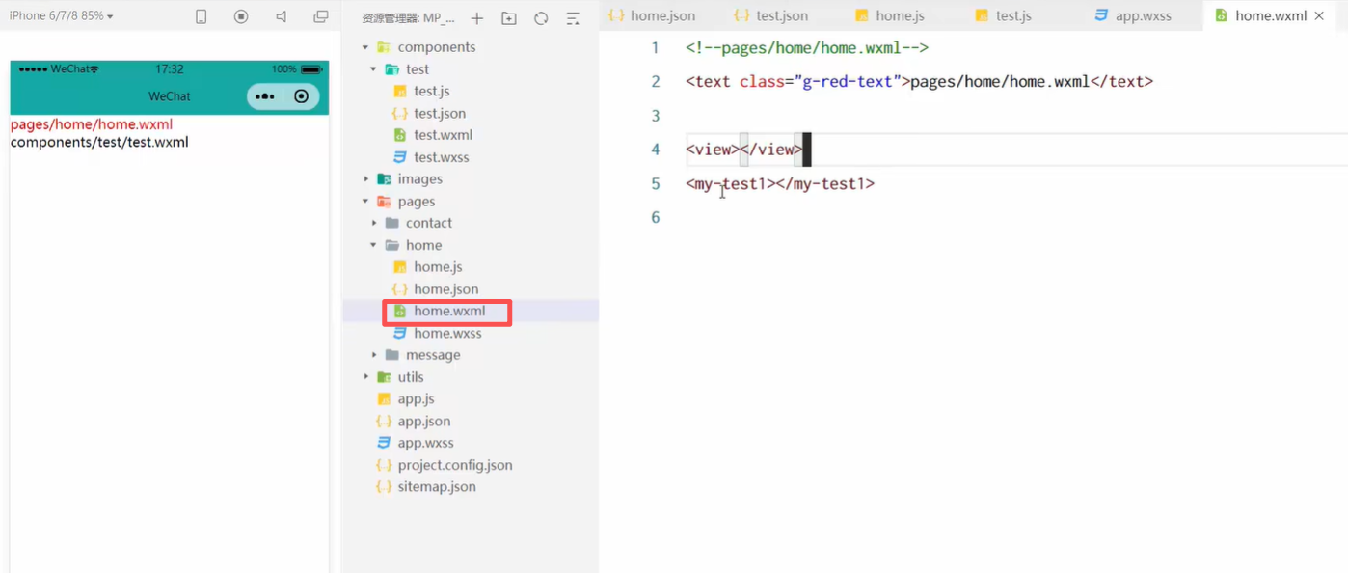
Task: Click components/test/test.wxml text in simulator
Action: point(99,142)
